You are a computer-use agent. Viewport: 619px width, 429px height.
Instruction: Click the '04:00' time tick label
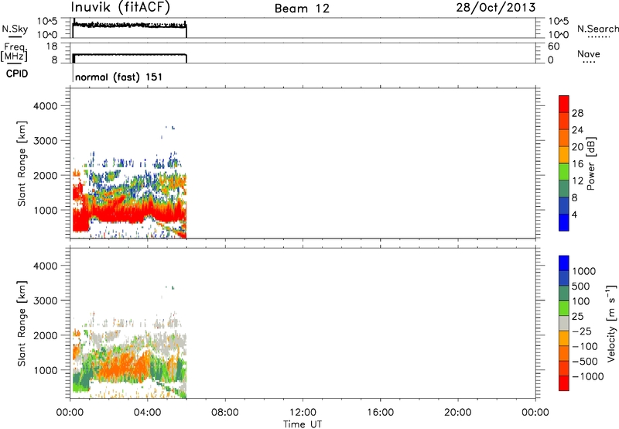point(147,413)
